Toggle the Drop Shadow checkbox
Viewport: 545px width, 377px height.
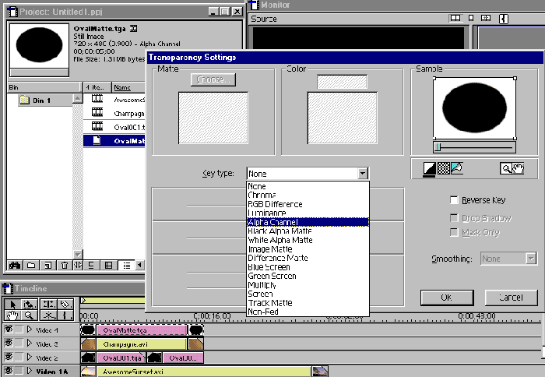coord(454,218)
